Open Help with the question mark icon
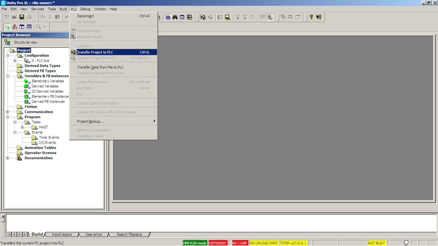438x246 pixels. pyautogui.click(x=311, y=17)
